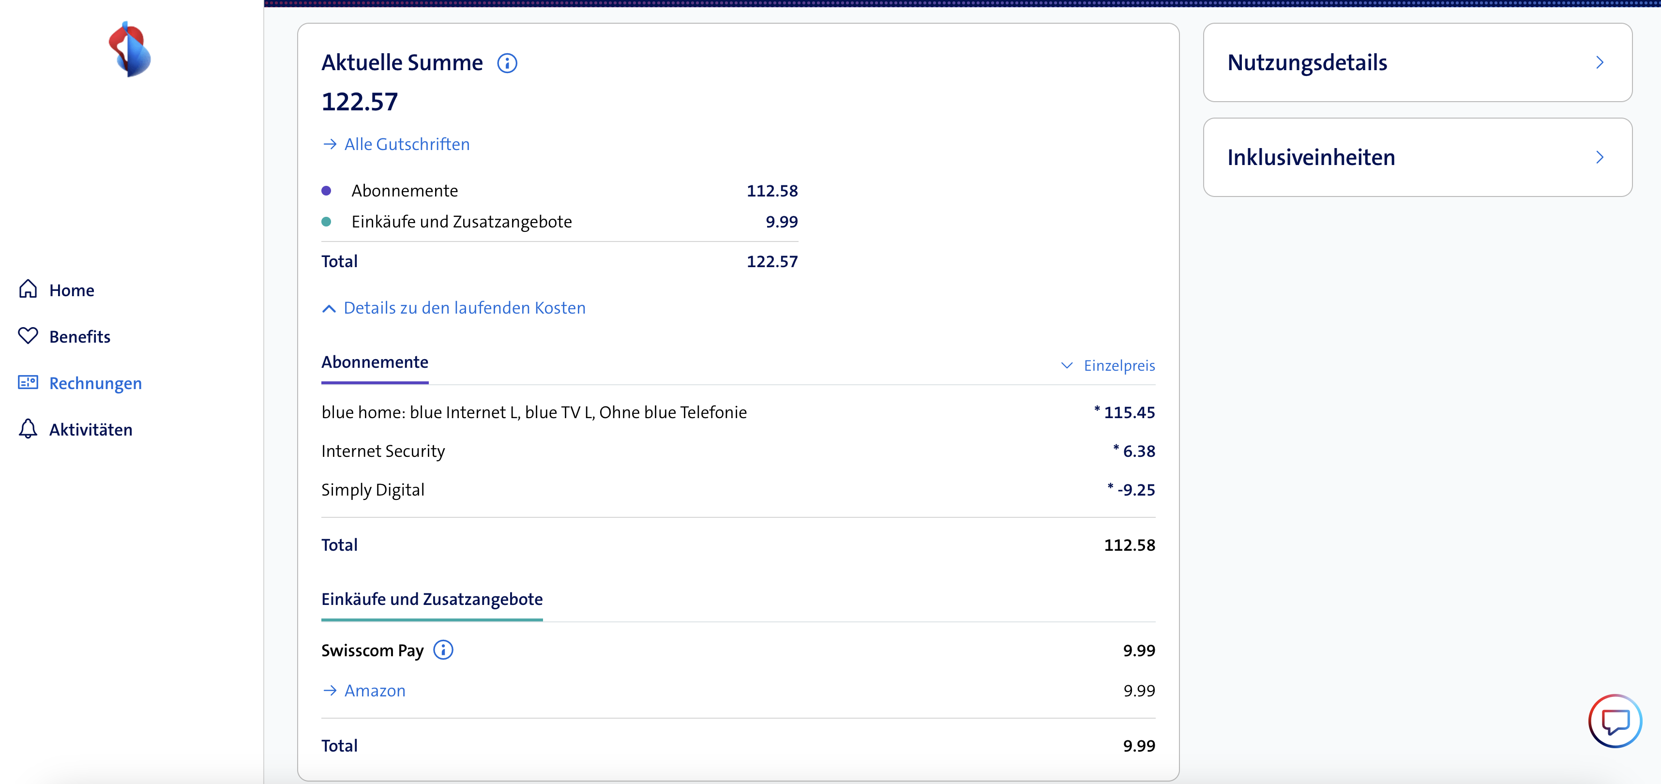Click the Benefits heart icon
Screen dimensions: 1661x784
(x=28, y=335)
